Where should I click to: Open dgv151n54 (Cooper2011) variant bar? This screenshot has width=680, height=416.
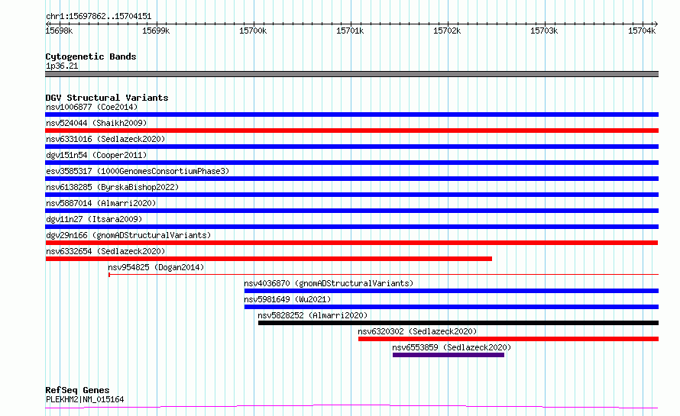(x=351, y=163)
